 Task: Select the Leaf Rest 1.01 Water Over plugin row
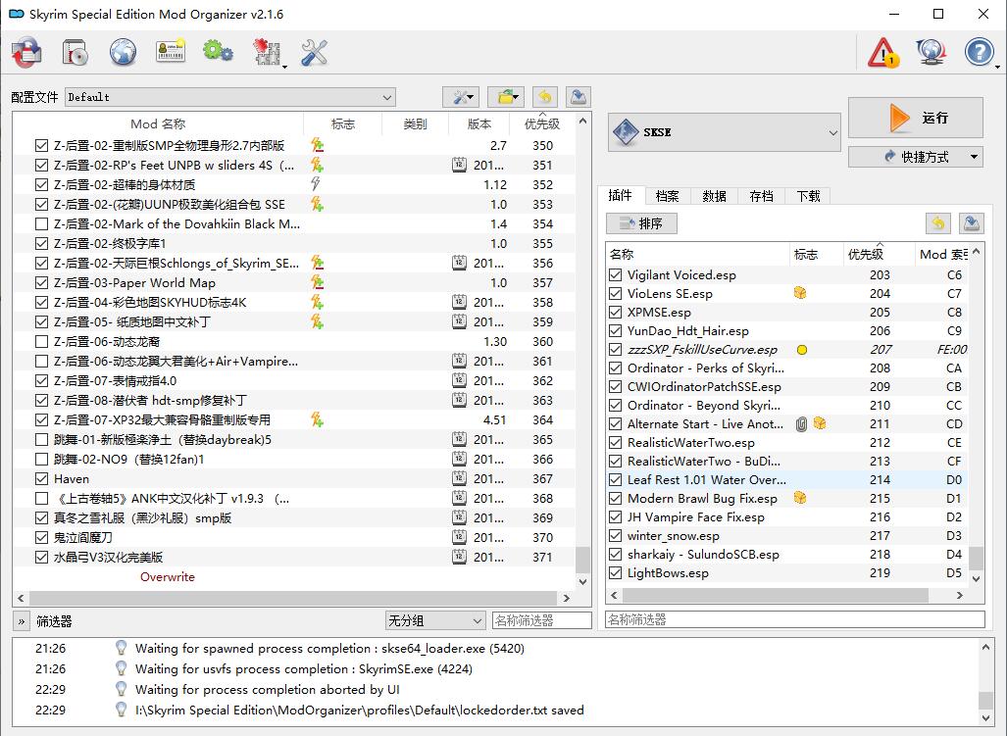point(786,479)
